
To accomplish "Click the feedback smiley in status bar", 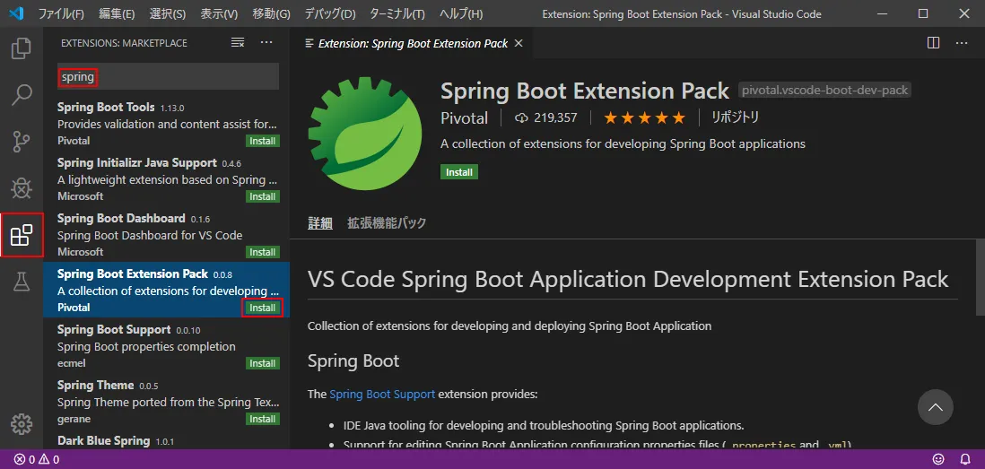I will 938,459.
